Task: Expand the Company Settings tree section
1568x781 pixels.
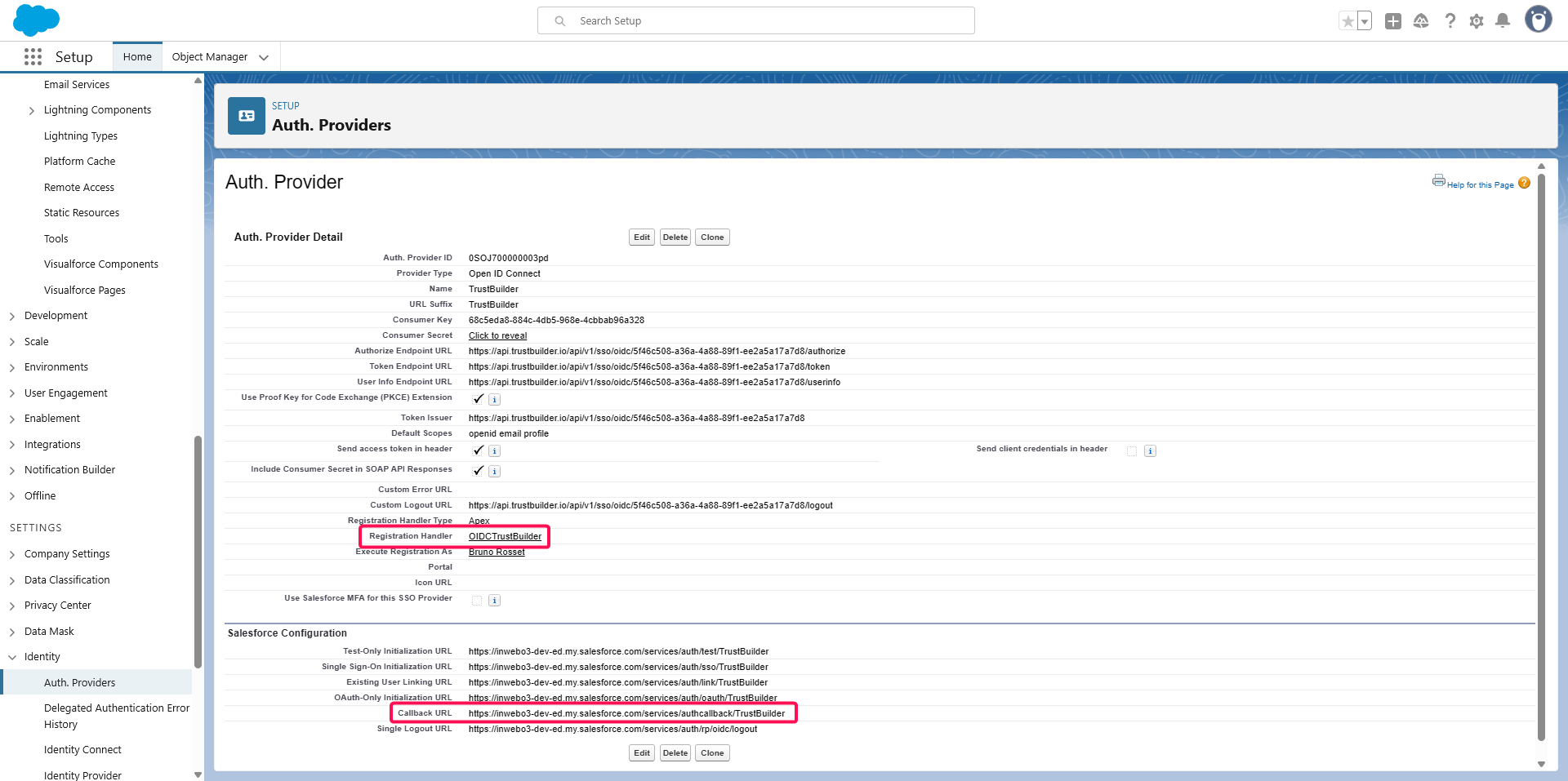Action: (12, 555)
